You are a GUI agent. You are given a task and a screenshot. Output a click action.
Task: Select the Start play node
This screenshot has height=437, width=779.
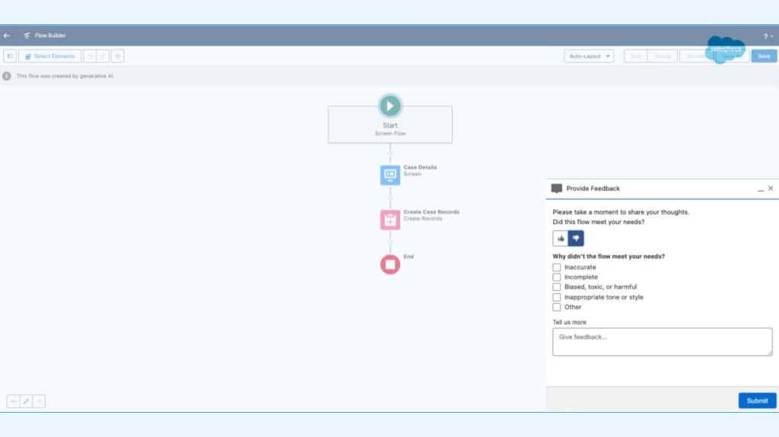tap(390, 106)
